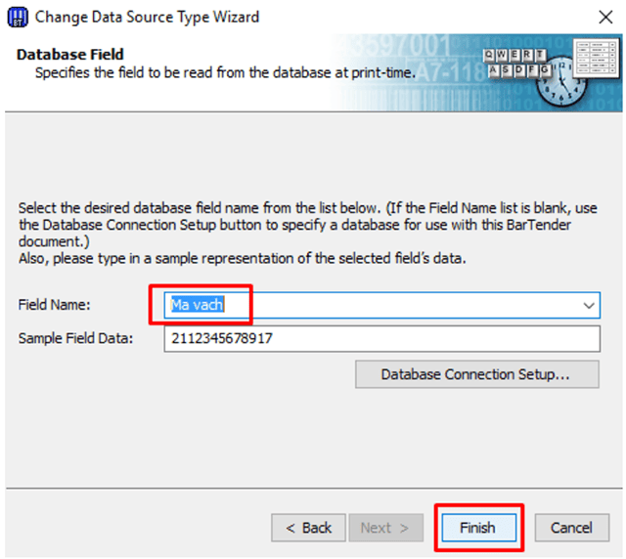This screenshot has width=626, height=559.
Task: Click the BarTender icon in title bar
Action: pos(17,17)
